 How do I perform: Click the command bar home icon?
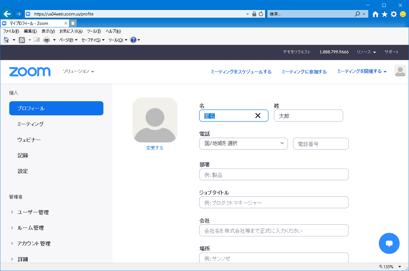[x=7, y=40]
